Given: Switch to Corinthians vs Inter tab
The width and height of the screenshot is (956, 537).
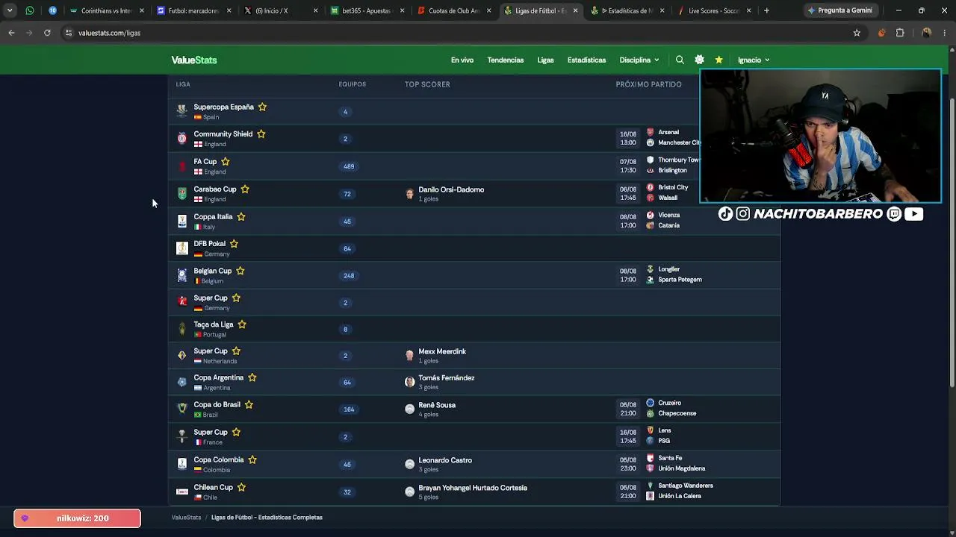Looking at the screenshot, I should (x=106, y=10).
